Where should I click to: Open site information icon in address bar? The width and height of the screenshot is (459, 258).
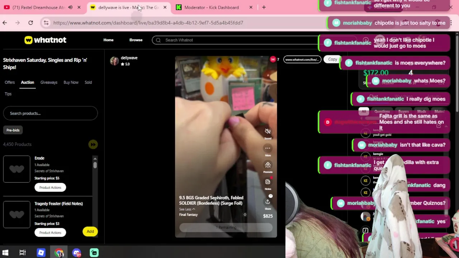pyautogui.click(x=46, y=23)
